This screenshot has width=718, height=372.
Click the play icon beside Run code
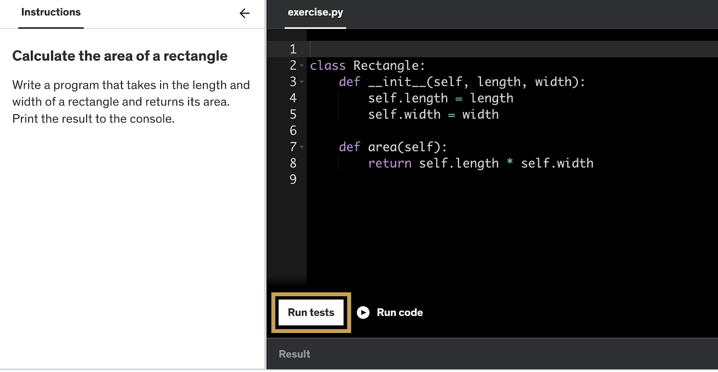click(363, 312)
